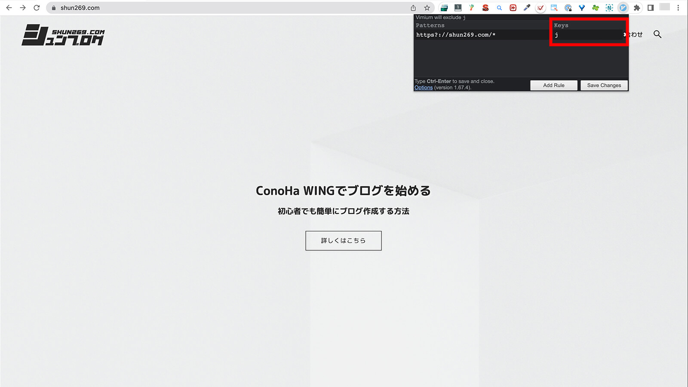Click the eyedropper color picker extension
The image size is (688, 387).
[x=527, y=8]
